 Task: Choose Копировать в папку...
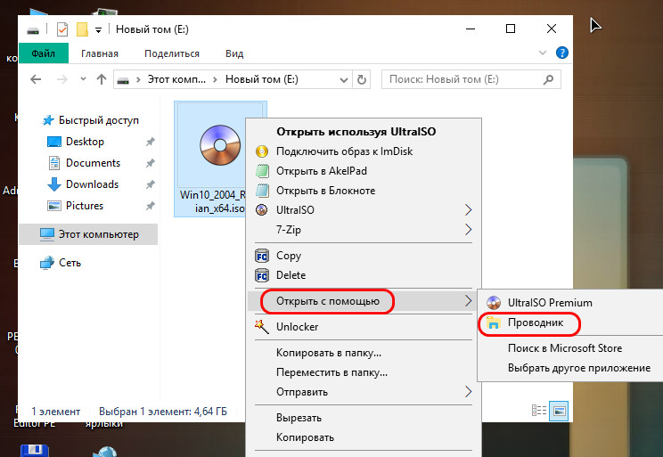click(x=364, y=353)
